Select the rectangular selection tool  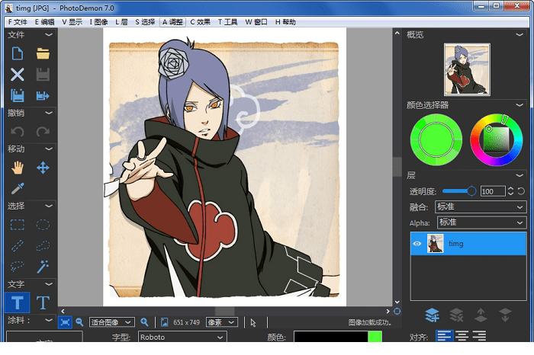tap(18, 225)
